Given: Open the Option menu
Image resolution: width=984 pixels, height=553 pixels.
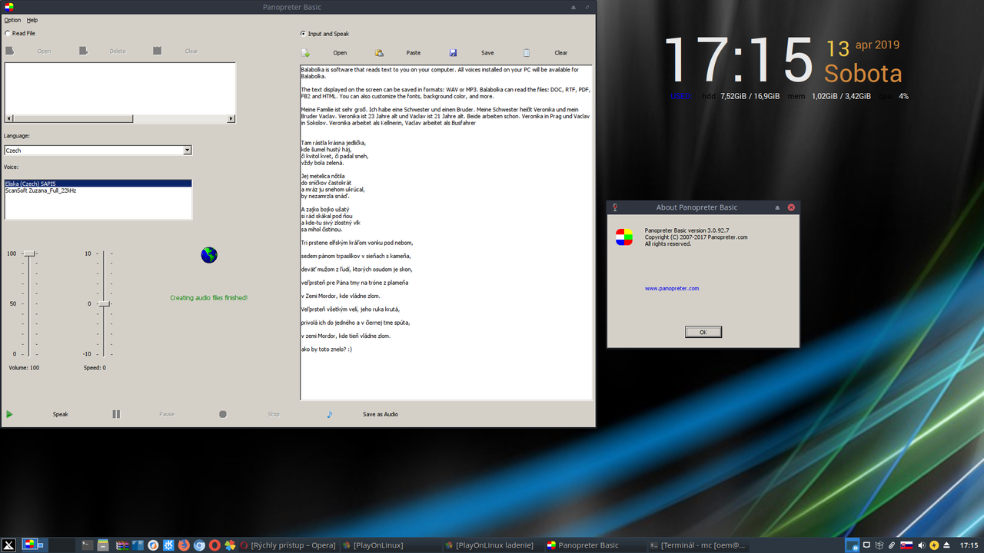Looking at the screenshot, I should point(12,20).
